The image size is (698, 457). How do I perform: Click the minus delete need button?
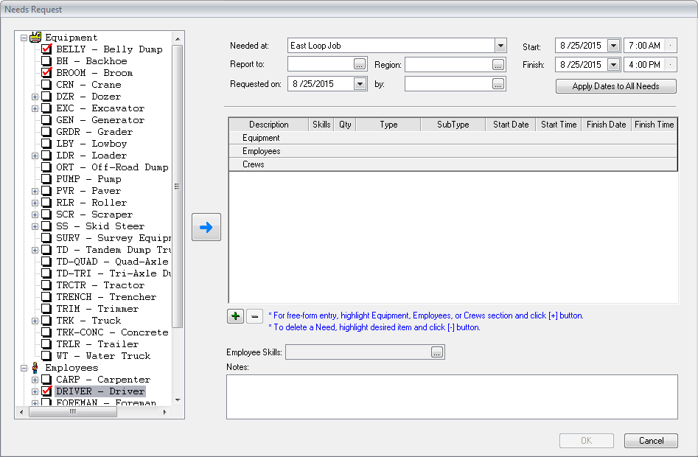click(254, 316)
